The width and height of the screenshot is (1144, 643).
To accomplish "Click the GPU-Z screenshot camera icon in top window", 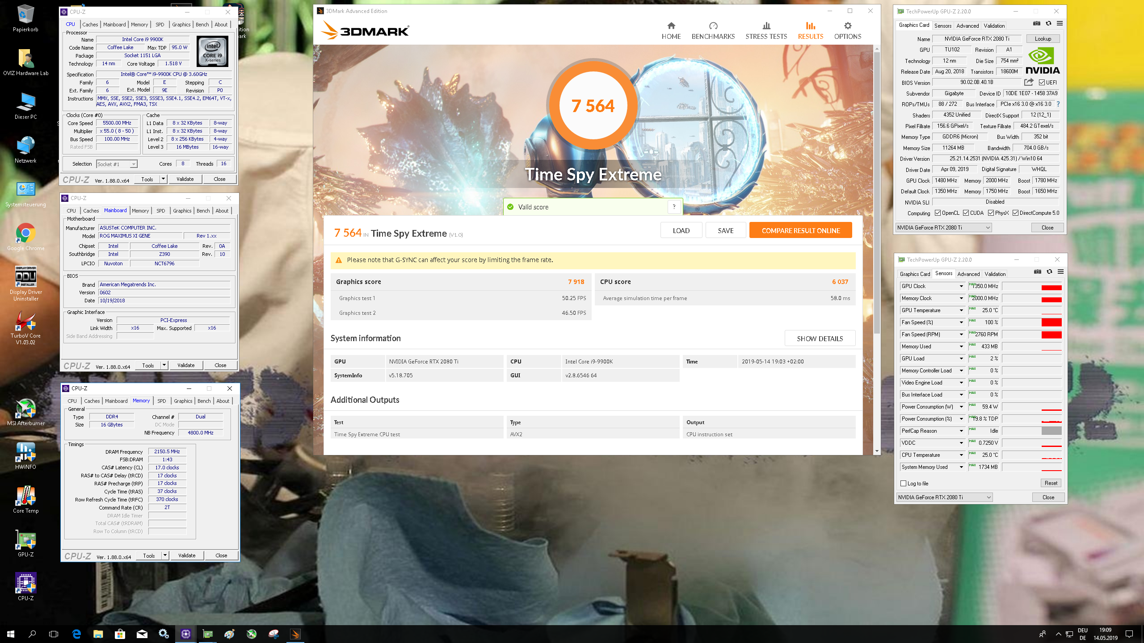I will point(1036,24).
